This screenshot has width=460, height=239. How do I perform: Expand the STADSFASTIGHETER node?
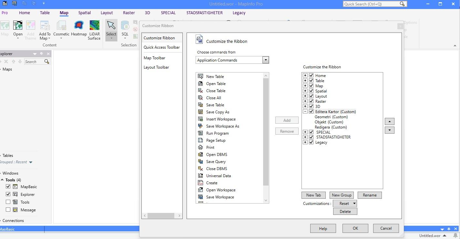coord(305,137)
